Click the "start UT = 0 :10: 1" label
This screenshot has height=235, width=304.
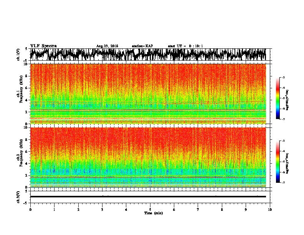185,46
